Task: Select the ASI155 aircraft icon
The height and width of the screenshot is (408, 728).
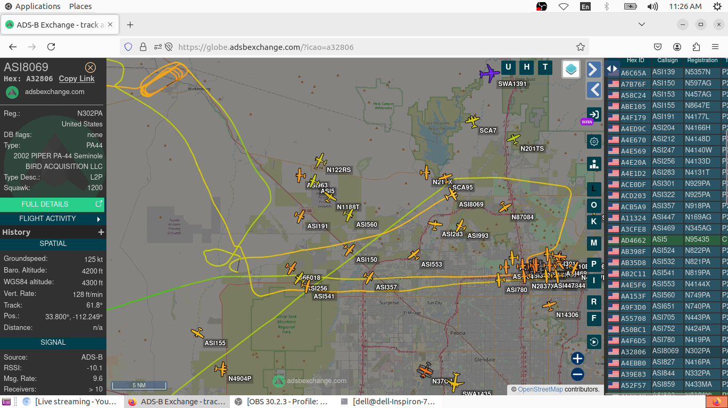Action: click(x=197, y=333)
